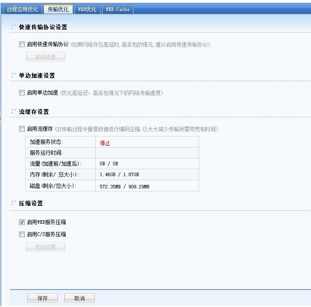
Task: Open the WEB优化 tab
Action: (87, 9)
